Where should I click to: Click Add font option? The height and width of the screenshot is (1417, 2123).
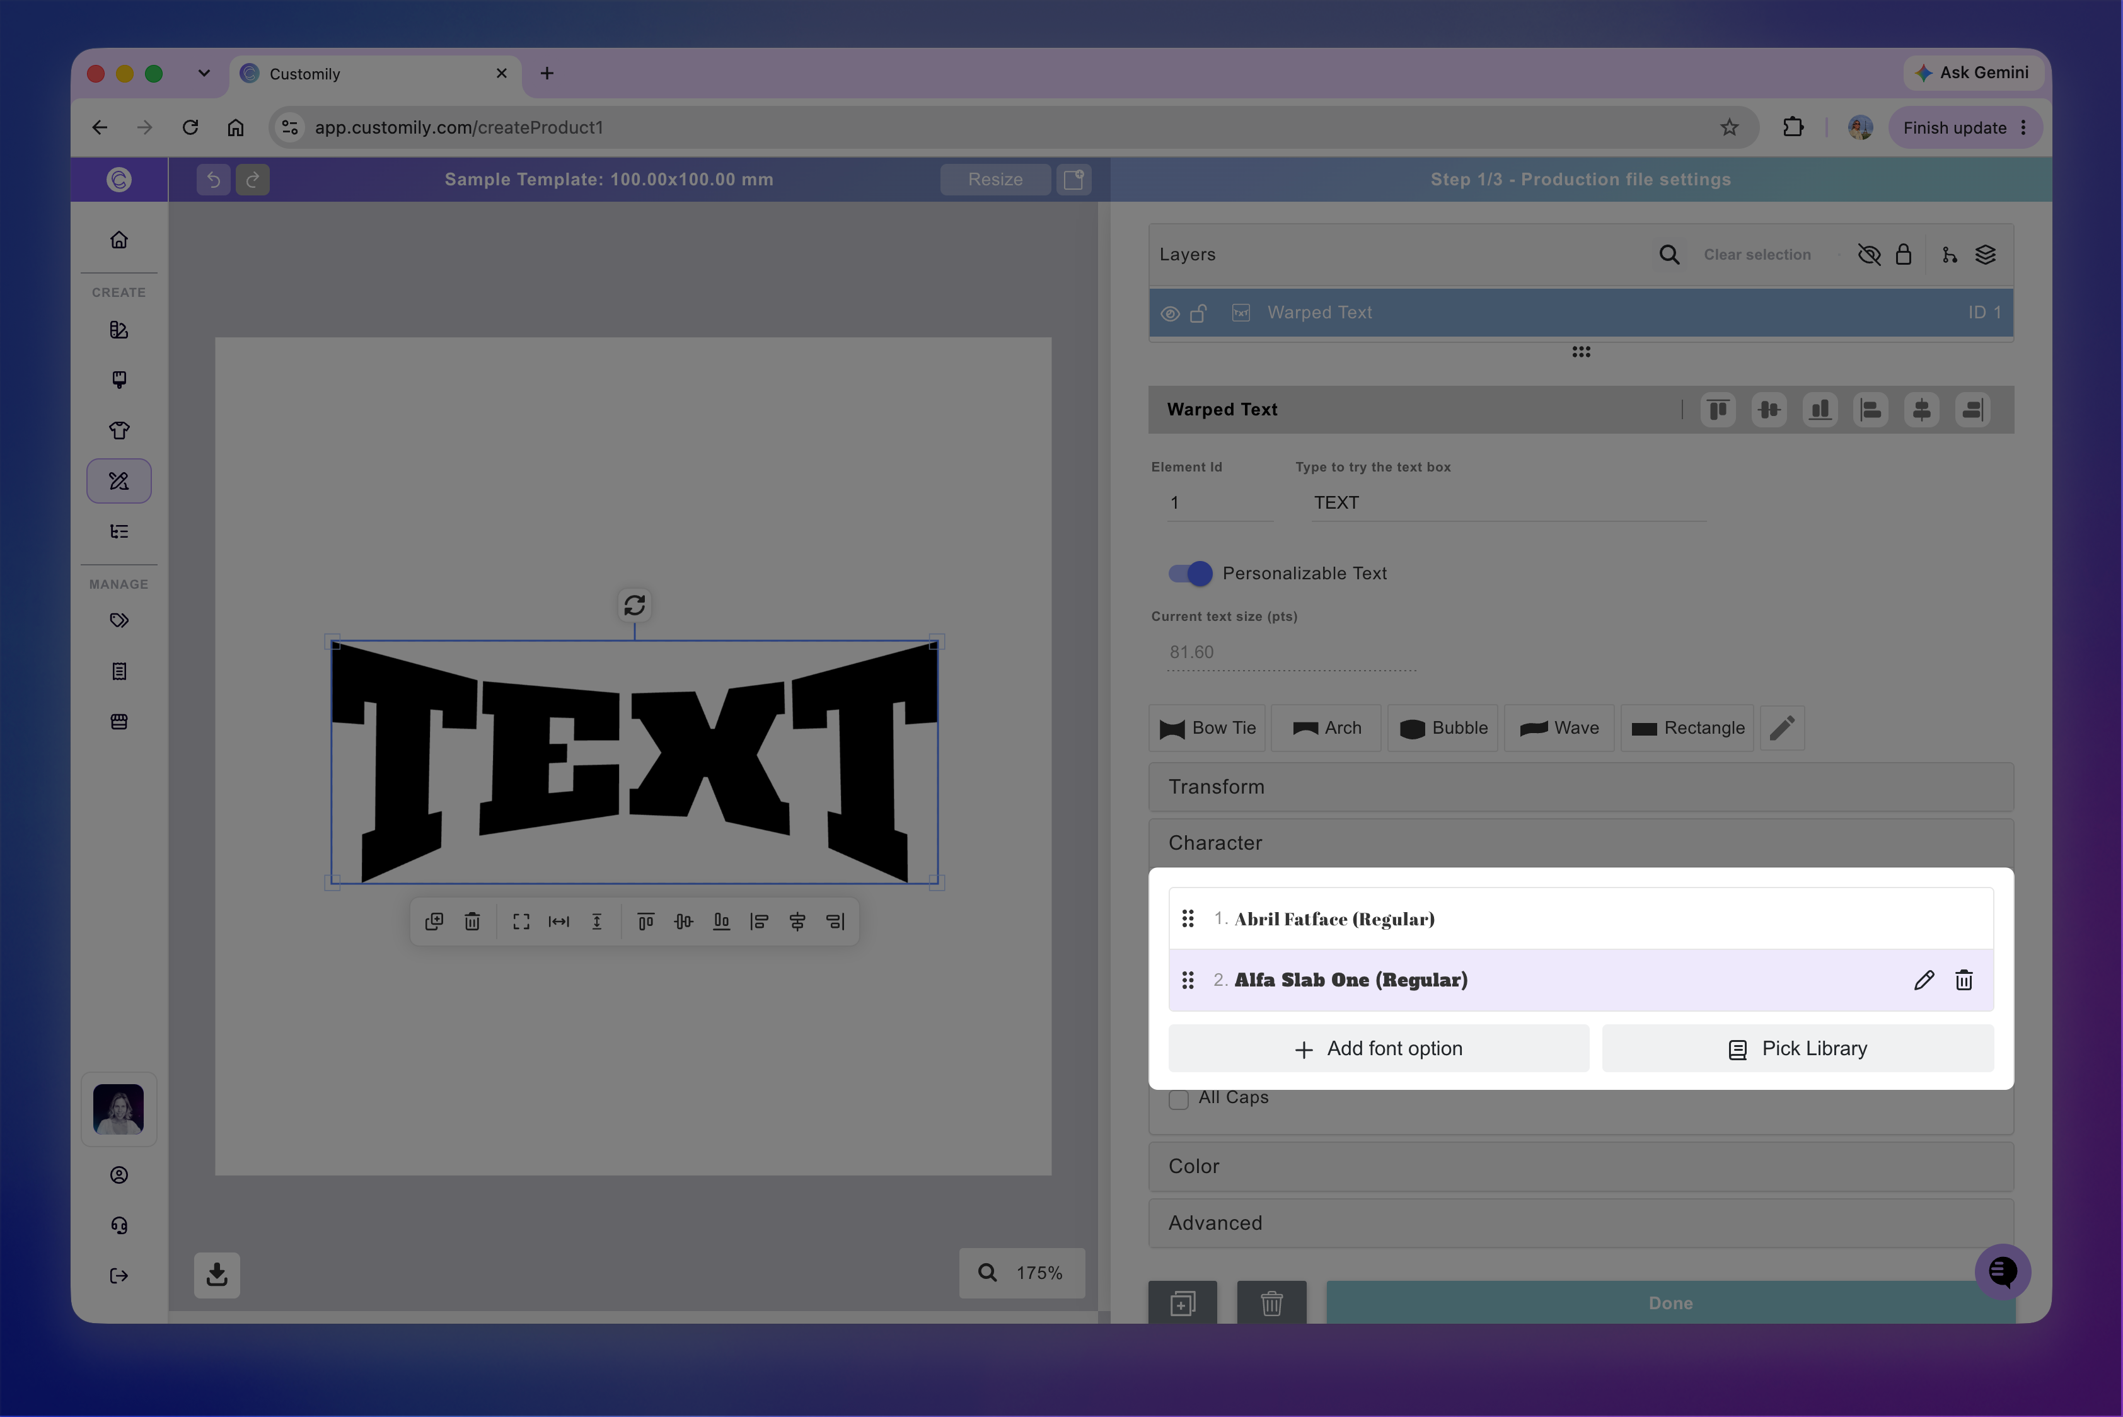point(1379,1048)
